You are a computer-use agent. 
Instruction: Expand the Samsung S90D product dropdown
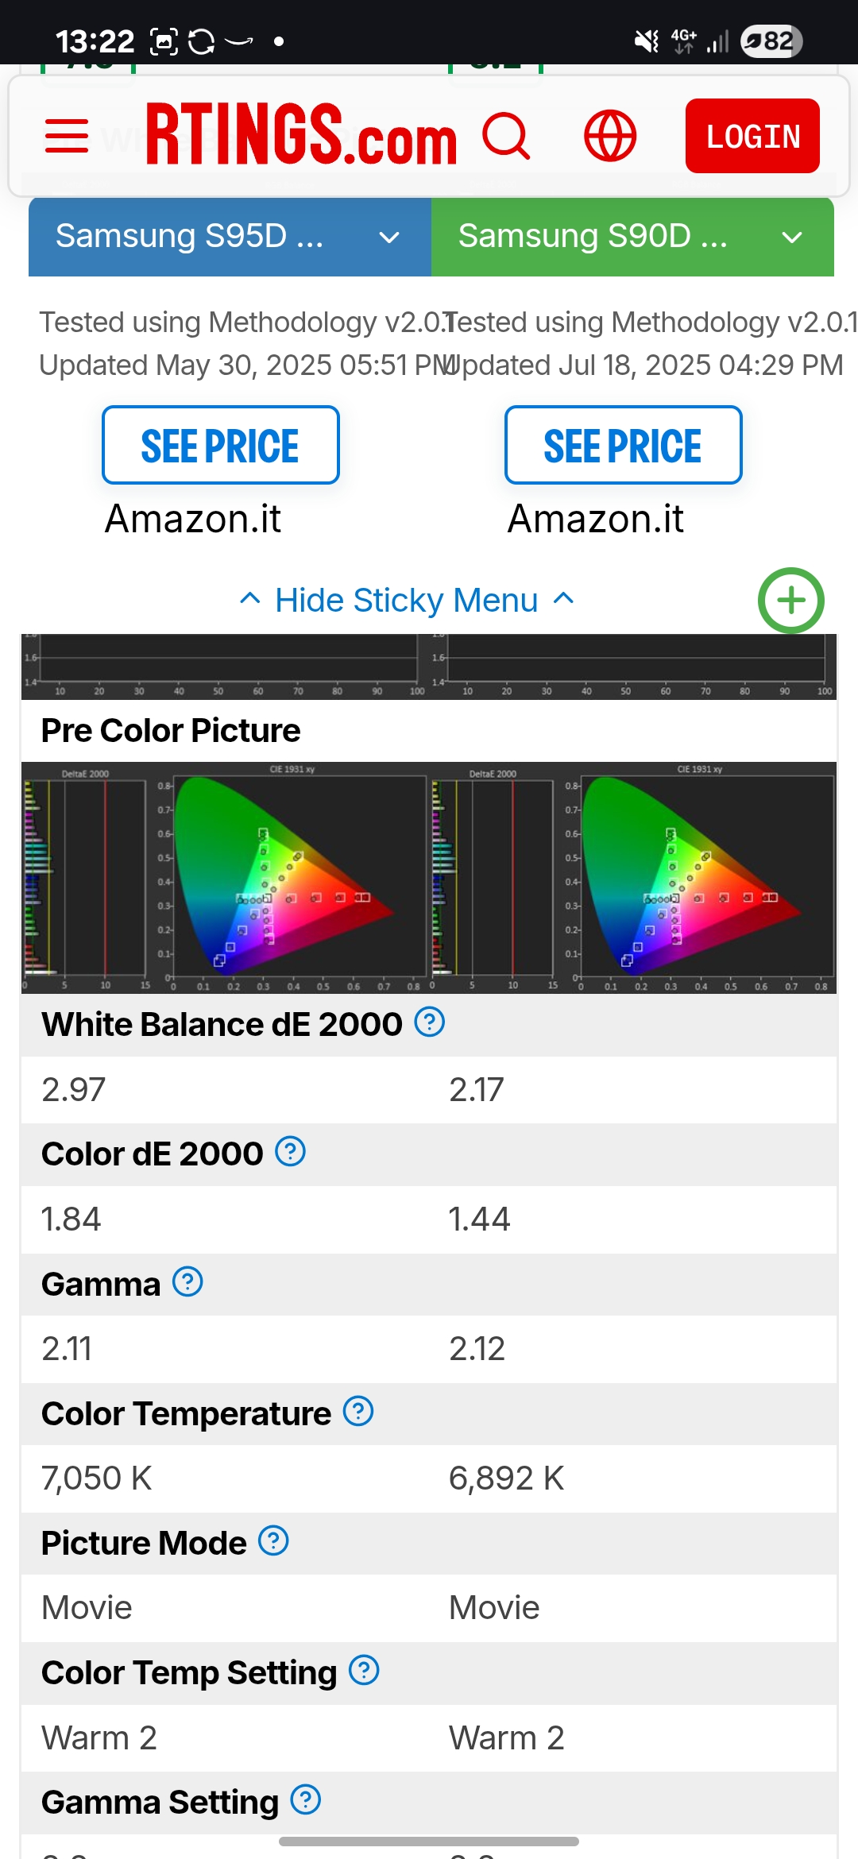pos(632,237)
